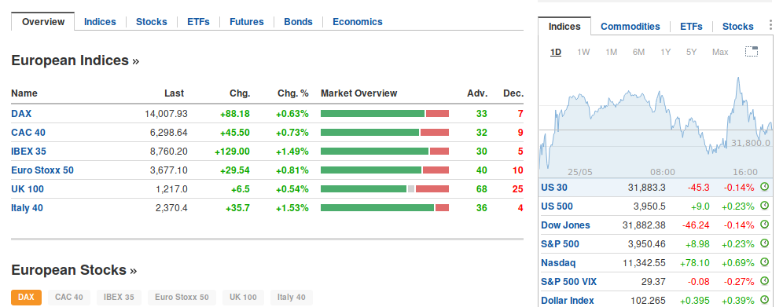Screen dimensions: 783x307
Task: Click the Euro Stoxx 50 link
Action: click(42, 170)
